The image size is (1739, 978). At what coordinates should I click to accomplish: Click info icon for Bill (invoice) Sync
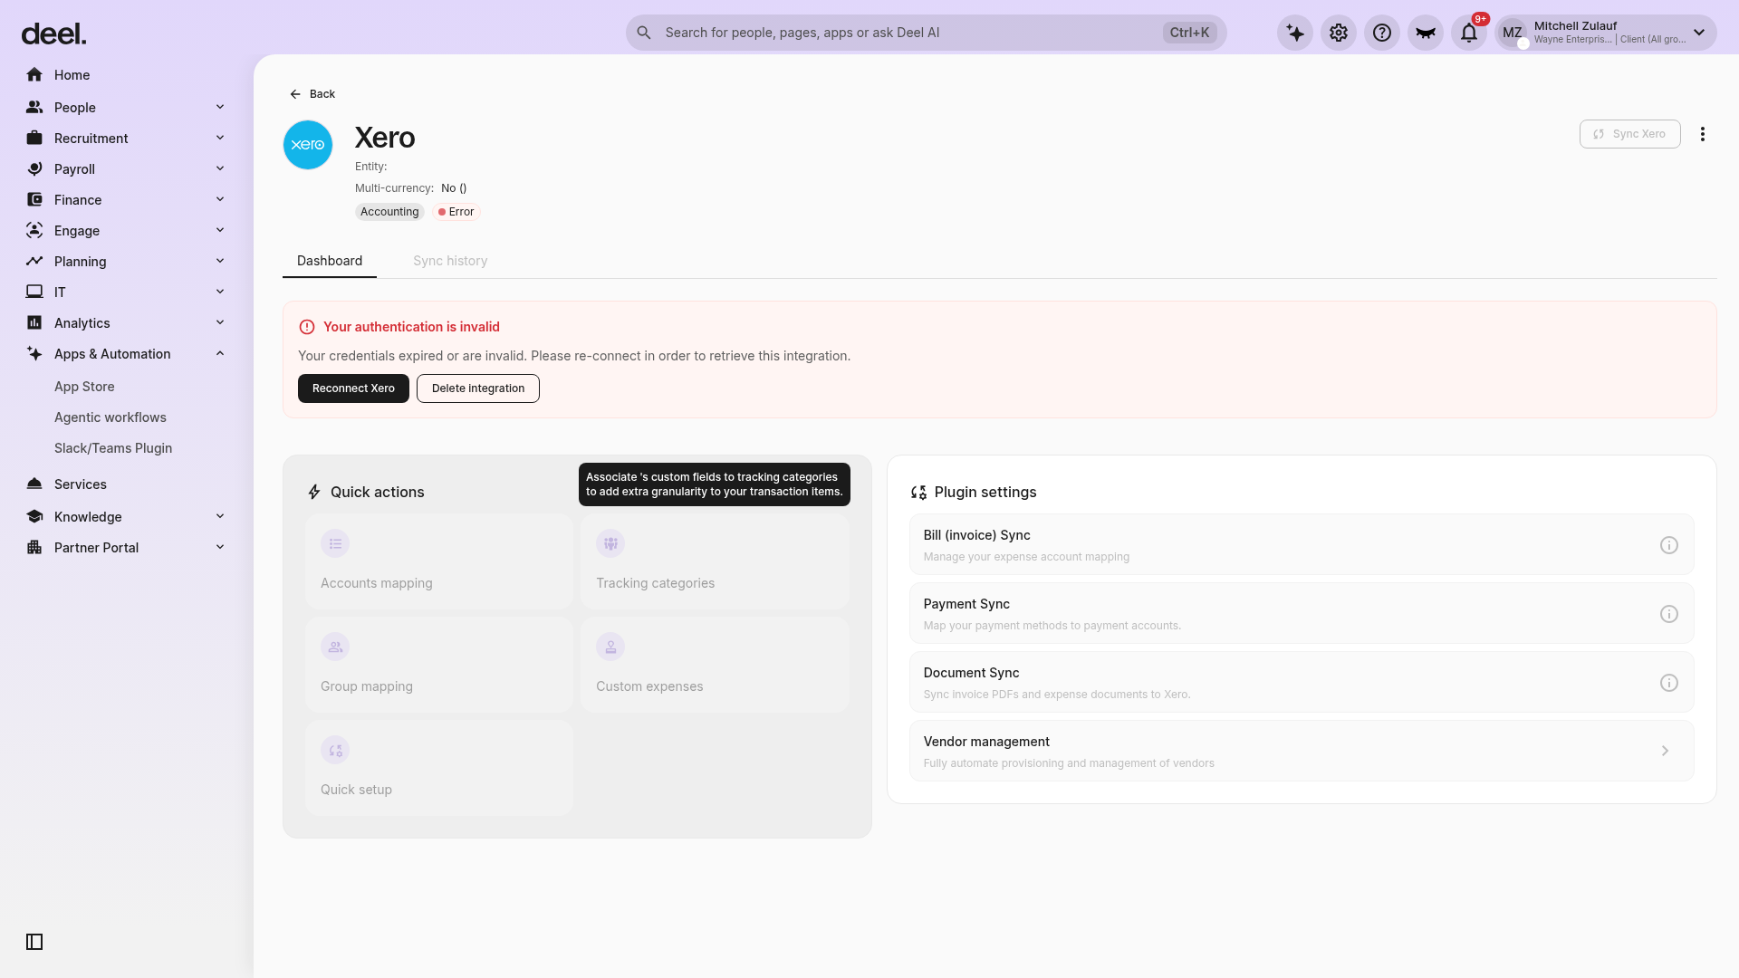(x=1669, y=545)
